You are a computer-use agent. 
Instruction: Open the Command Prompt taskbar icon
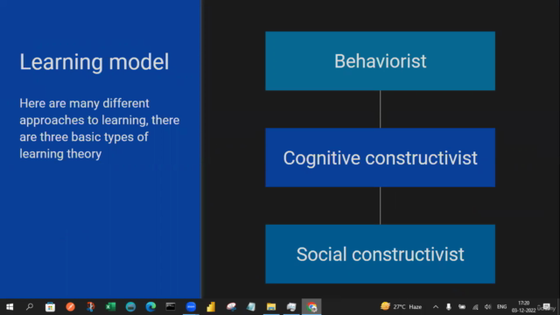[171, 307]
